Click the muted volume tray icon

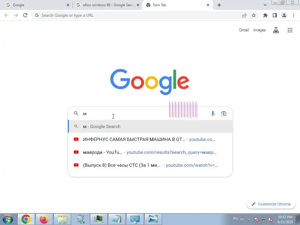pyautogui.click(x=270, y=219)
